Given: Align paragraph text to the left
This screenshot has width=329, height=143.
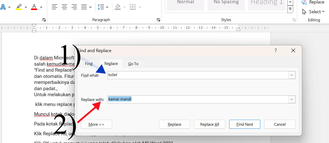Looking at the screenshot, I should point(55,7).
